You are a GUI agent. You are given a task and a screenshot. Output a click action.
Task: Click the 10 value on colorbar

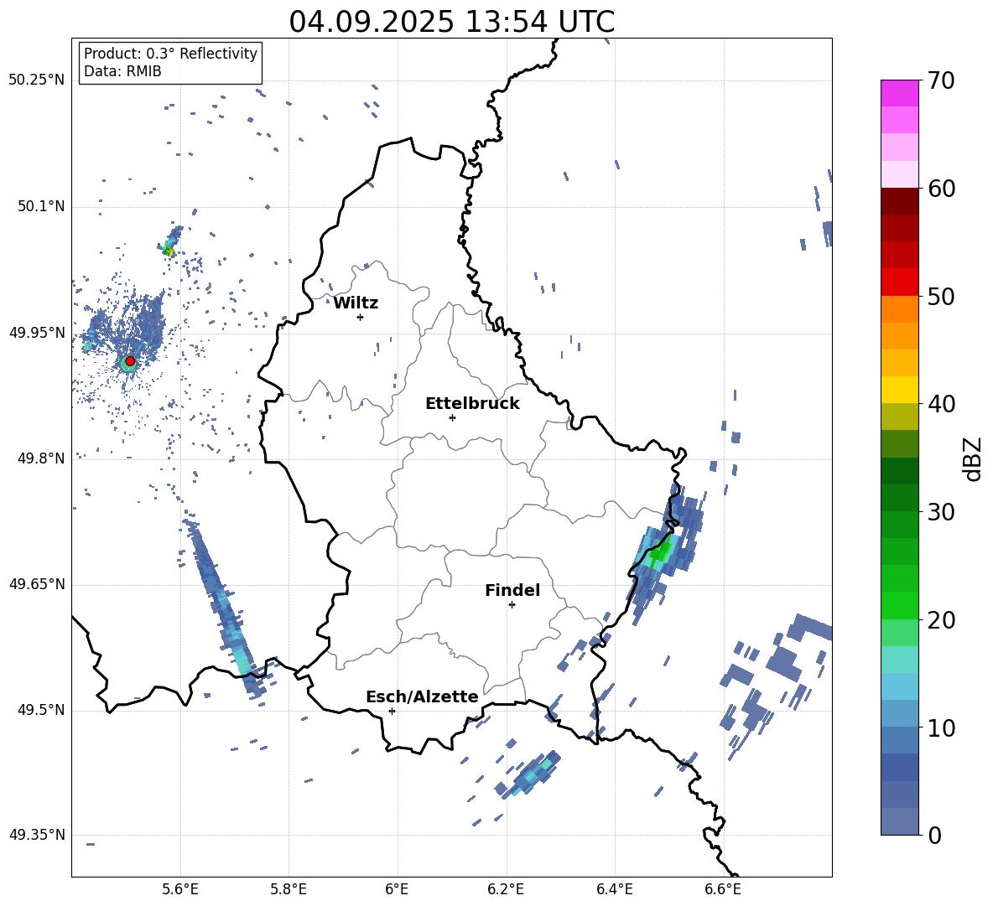coord(941,728)
